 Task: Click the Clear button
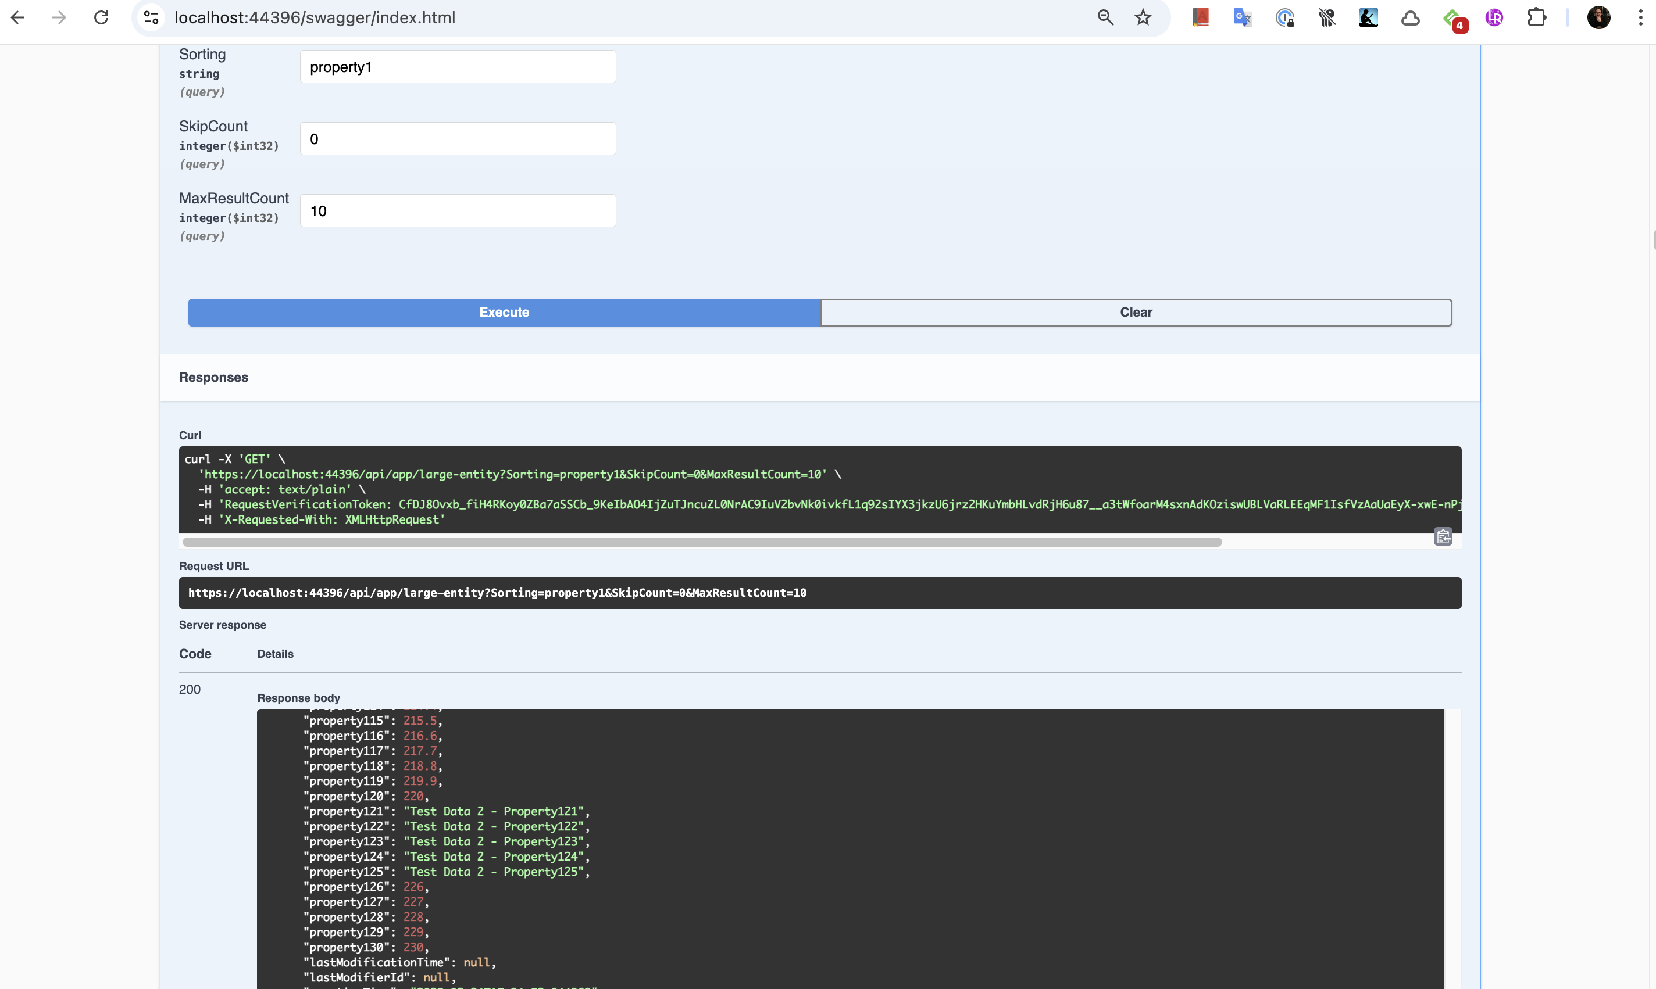(x=1136, y=313)
